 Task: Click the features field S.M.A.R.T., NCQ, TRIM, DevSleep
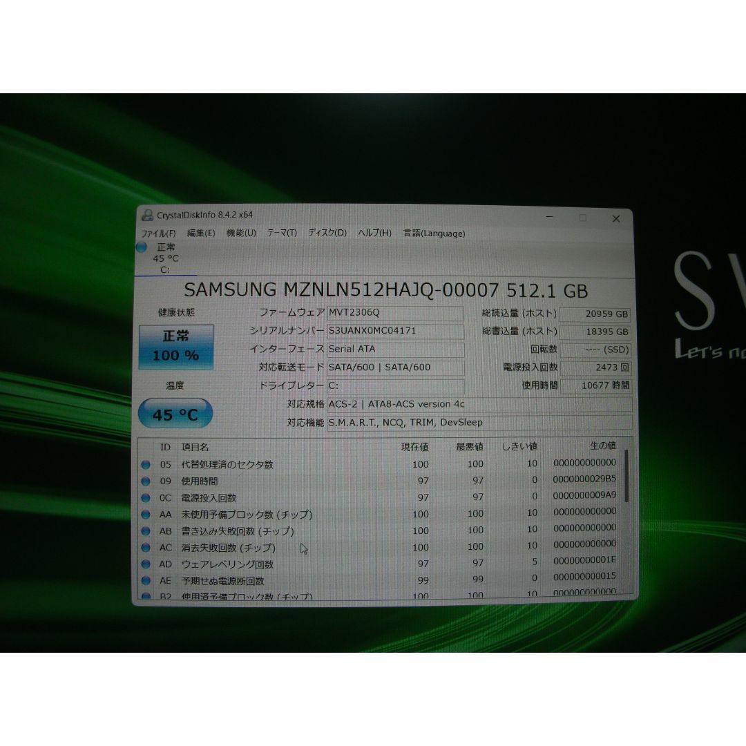pyautogui.click(x=479, y=423)
